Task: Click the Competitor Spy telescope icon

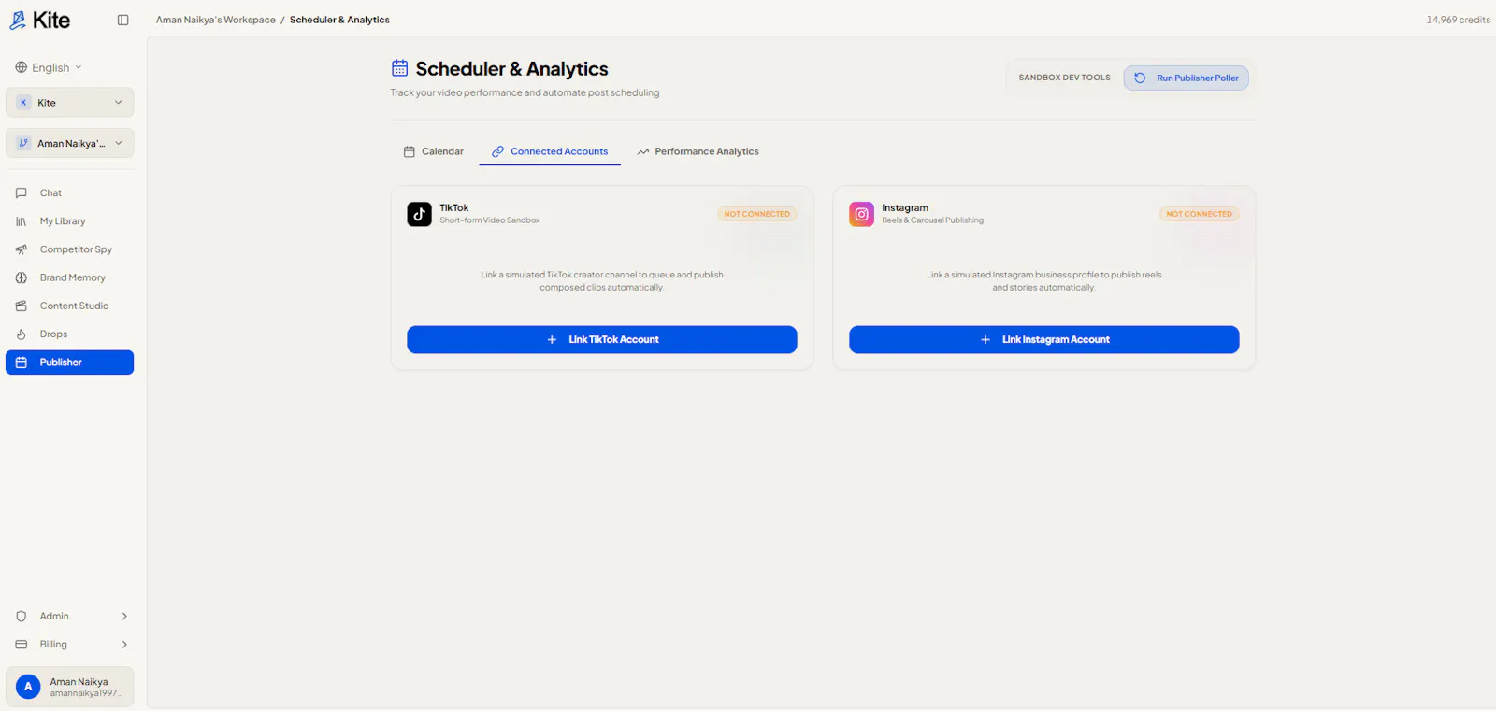Action: 22,249
